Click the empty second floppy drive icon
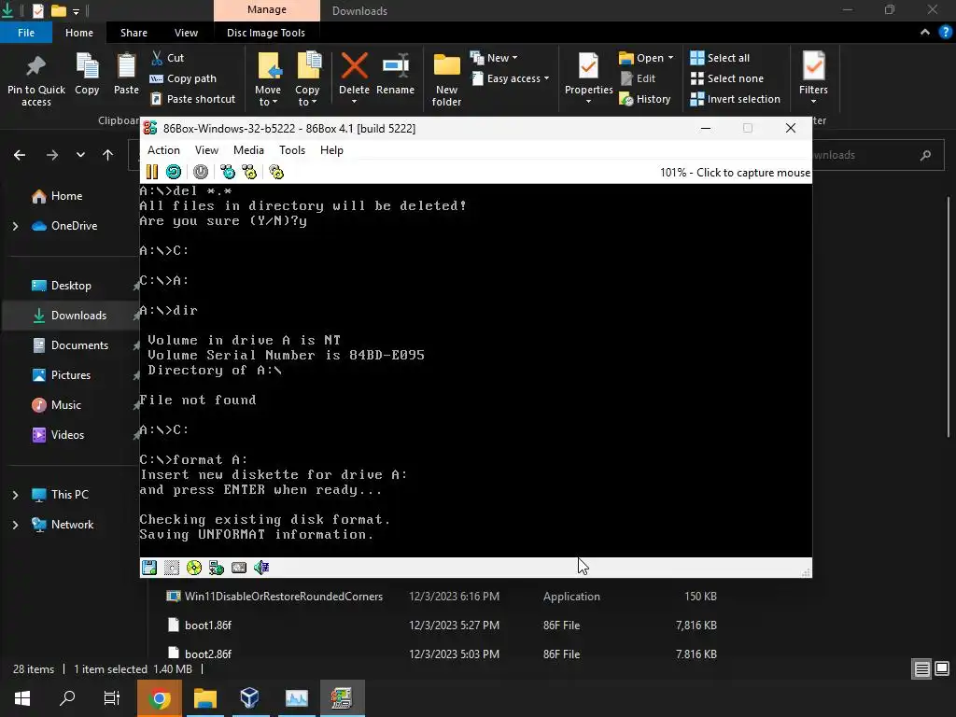This screenshot has height=717, width=956. [172, 568]
